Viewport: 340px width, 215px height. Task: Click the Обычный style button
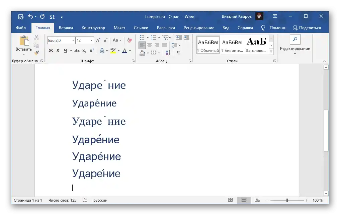coord(208,45)
